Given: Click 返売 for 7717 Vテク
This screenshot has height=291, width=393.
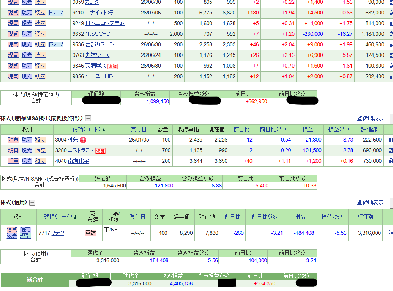Looking at the screenshot, I should pos(12,236).
